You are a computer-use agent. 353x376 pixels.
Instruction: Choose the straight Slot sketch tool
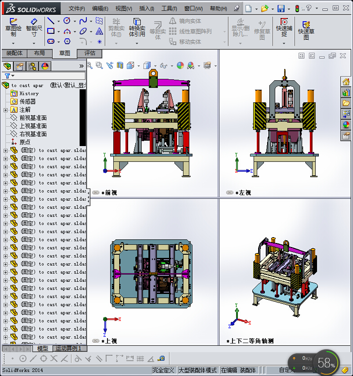[51, 41]
